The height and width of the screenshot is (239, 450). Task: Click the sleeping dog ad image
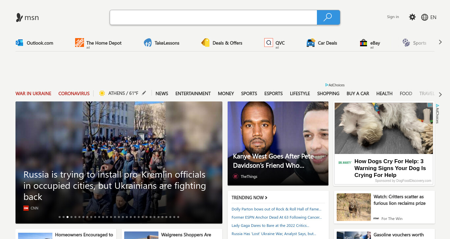pyautogui.click(x=384, y=128)
